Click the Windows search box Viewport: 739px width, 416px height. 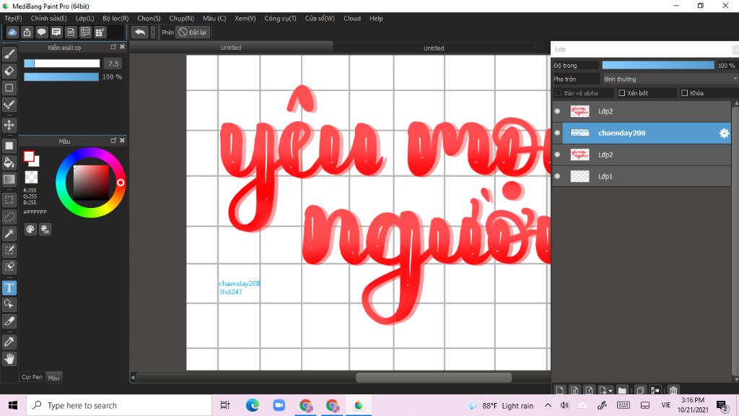119,405
